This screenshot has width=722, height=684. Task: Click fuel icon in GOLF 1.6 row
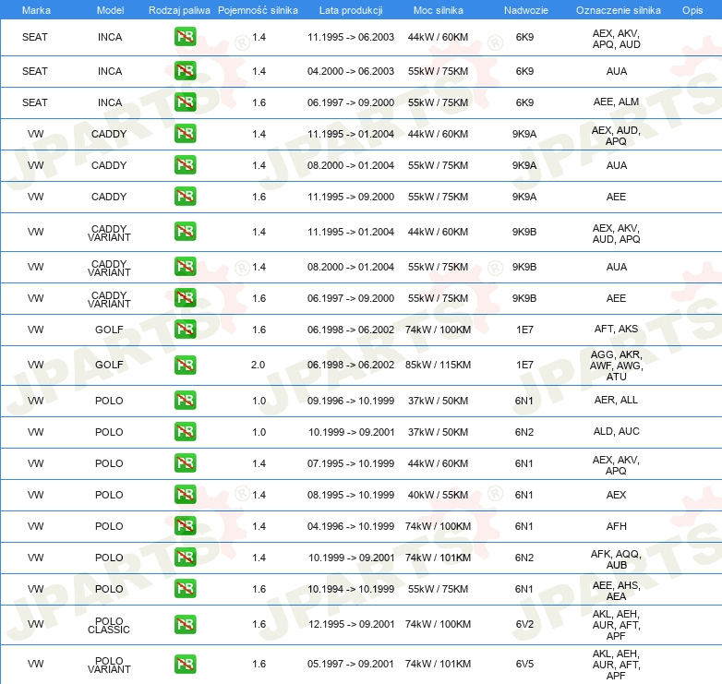pyautogui.click(x=185, y=330)
